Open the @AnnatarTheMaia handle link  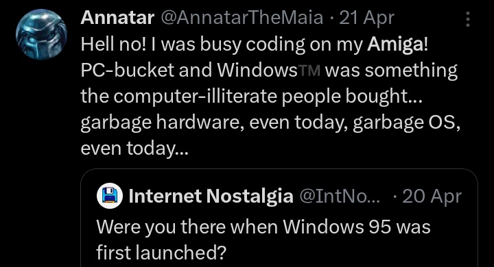(242, 18)
